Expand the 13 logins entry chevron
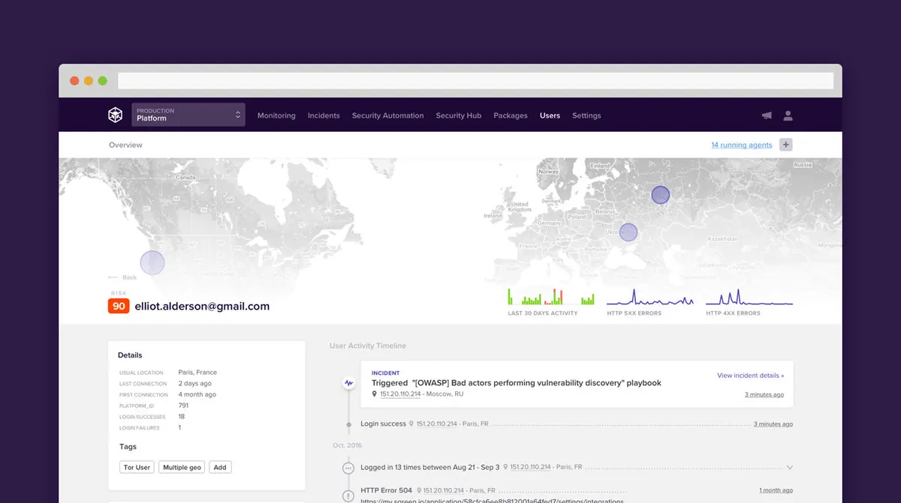 (789, 468)
